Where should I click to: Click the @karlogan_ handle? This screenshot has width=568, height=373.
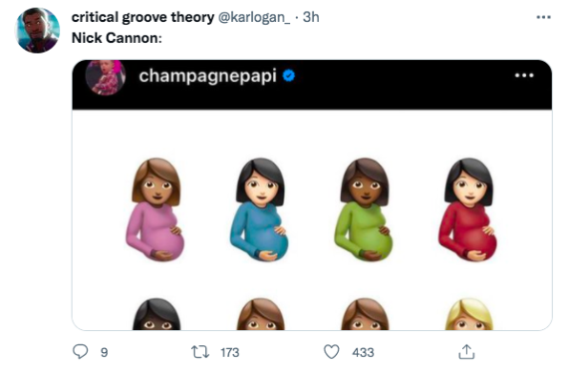pos(254,17)
